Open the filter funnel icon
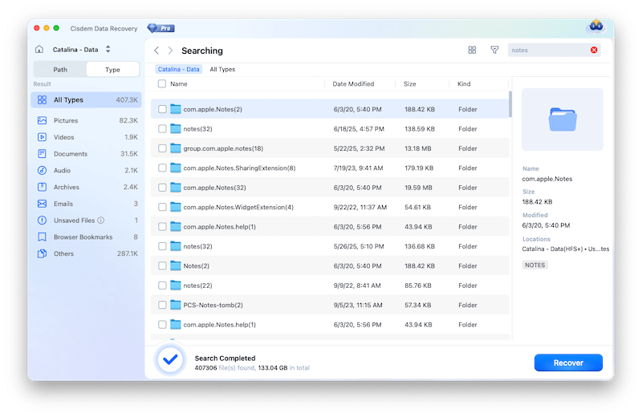 [494, 50]
